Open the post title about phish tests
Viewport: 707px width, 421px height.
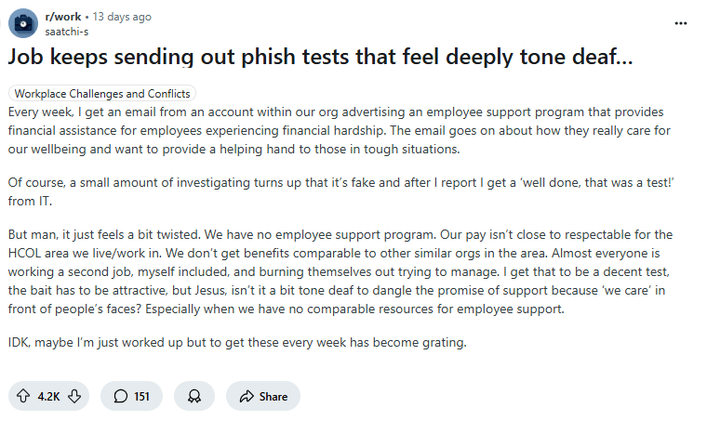pyautogui.click(x=321, y=58)
